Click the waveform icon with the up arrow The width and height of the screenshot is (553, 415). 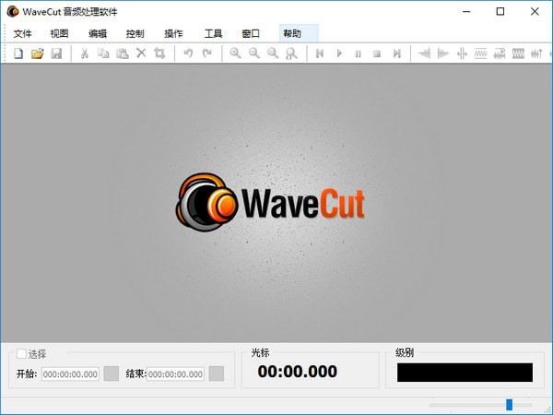536,53
